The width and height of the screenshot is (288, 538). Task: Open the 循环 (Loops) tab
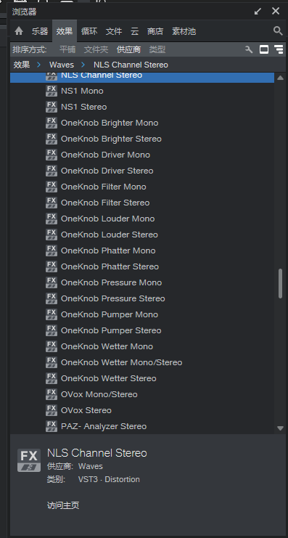[89, 31]
